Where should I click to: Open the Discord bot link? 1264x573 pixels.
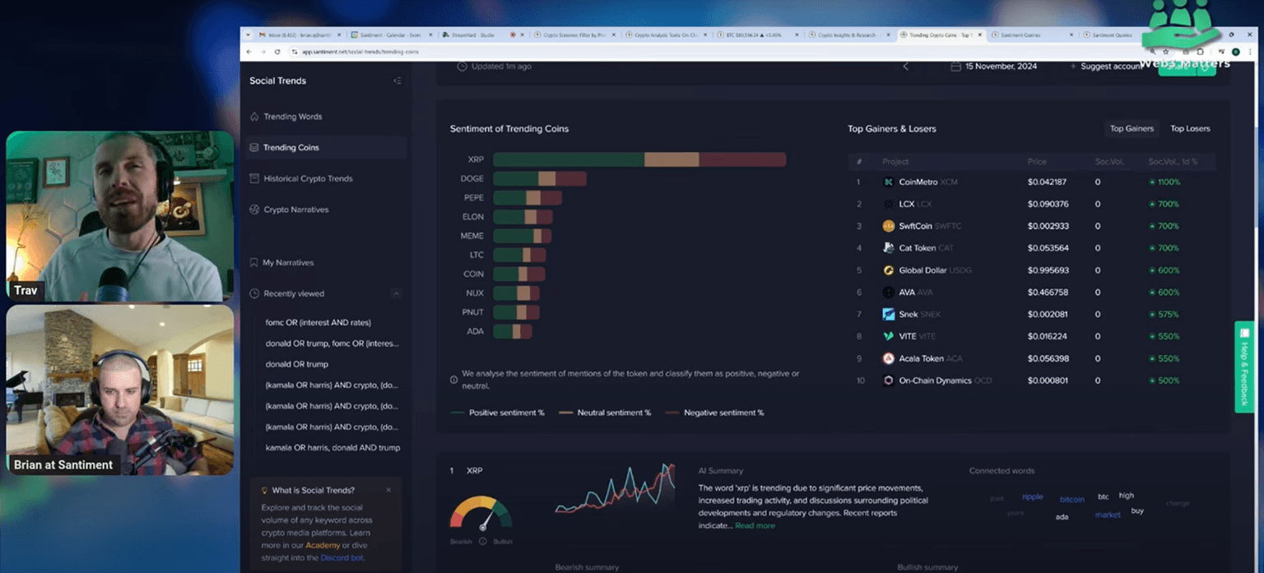342,558
